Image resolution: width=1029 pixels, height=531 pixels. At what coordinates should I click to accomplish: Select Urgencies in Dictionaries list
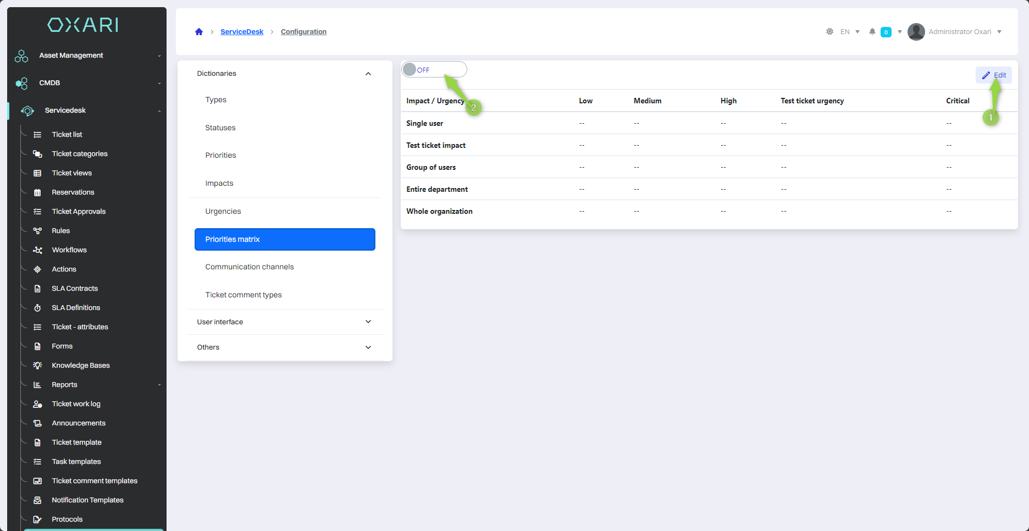223,212
